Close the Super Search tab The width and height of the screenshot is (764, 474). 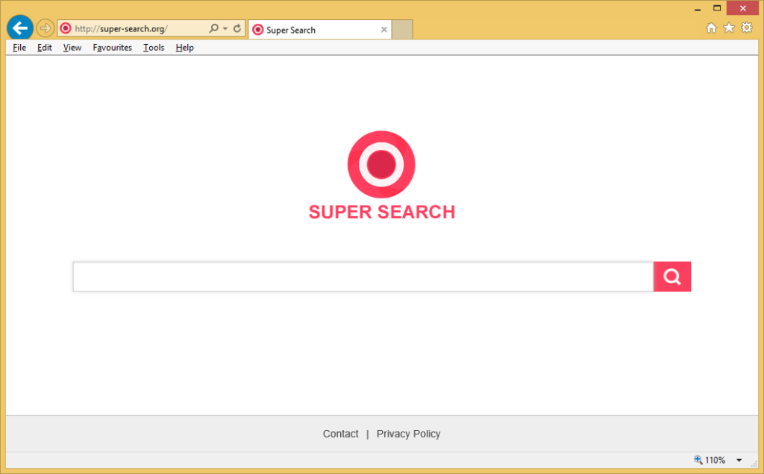[384, 30]
